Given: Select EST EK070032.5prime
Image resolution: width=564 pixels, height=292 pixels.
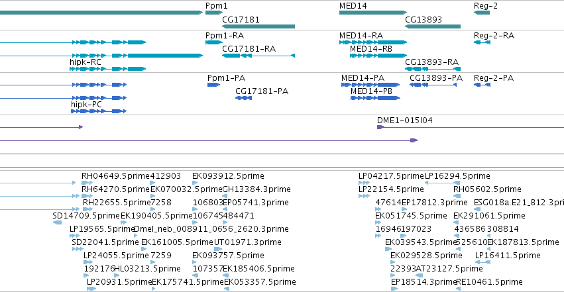Looking at the screenshot, I should click(x=186, y=189).
